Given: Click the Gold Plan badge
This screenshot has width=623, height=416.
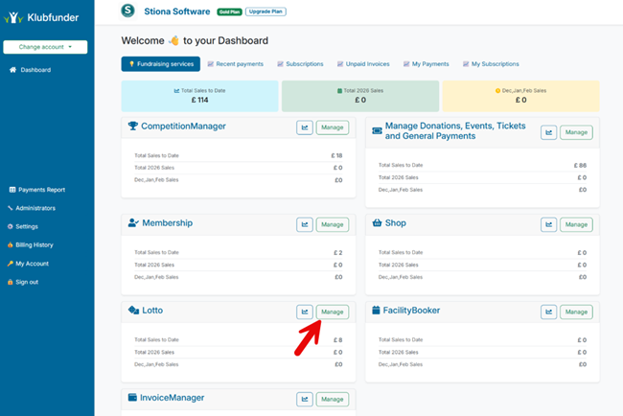Looking at the screenshot, I should pyautogui.click(x=230, y=12).
